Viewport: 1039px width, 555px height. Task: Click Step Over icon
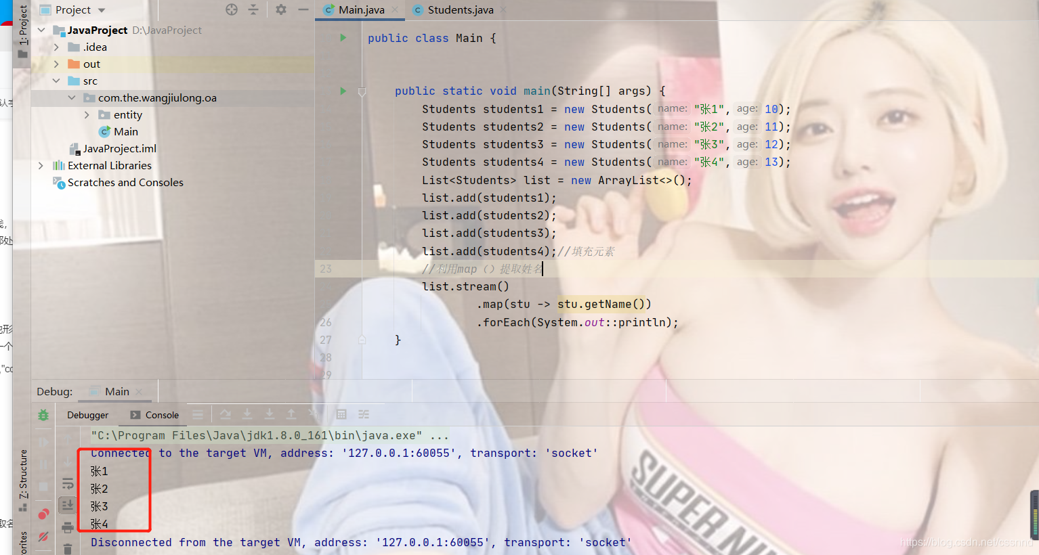(226, 414)
